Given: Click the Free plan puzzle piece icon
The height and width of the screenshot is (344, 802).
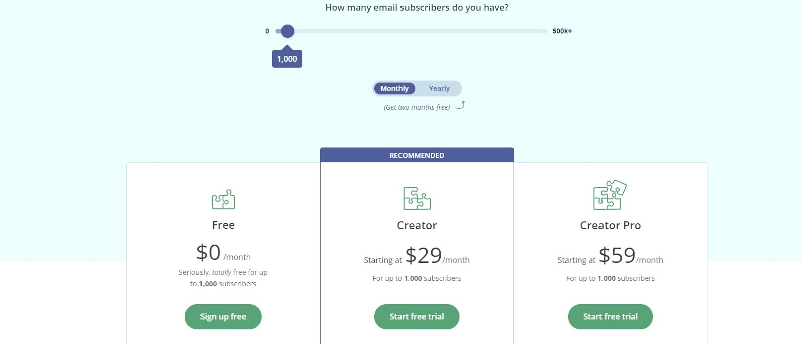Looking at the screenshot, I should tap(223, 199).
